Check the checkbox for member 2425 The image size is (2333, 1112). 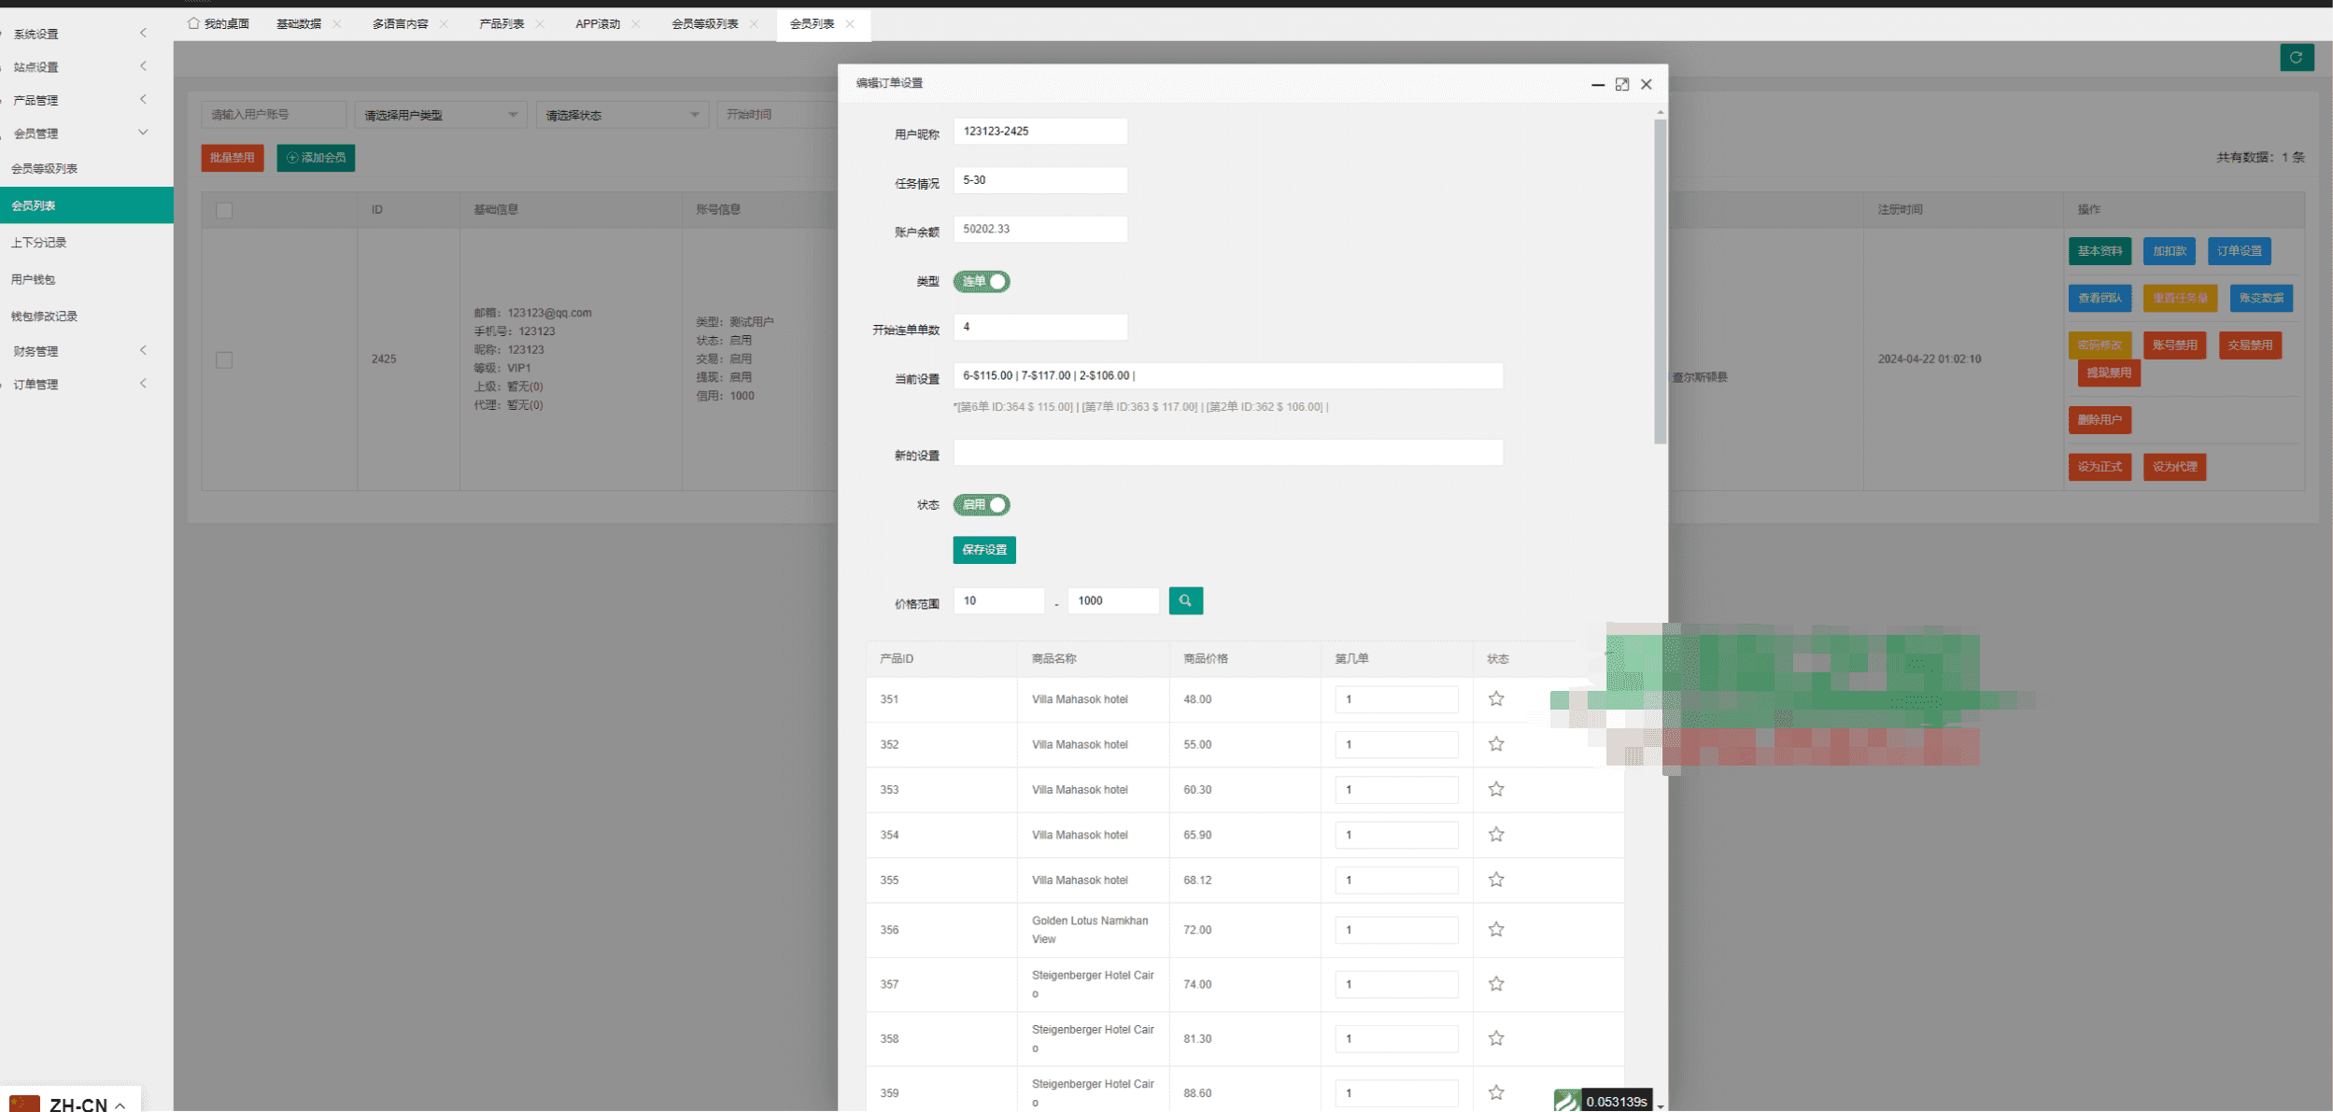[224, 359]
